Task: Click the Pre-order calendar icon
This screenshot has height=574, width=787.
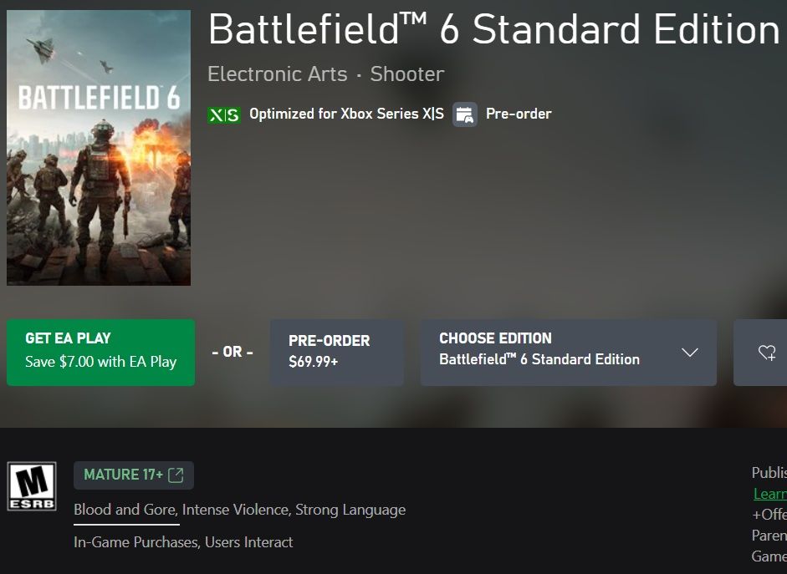Action: 465,114
